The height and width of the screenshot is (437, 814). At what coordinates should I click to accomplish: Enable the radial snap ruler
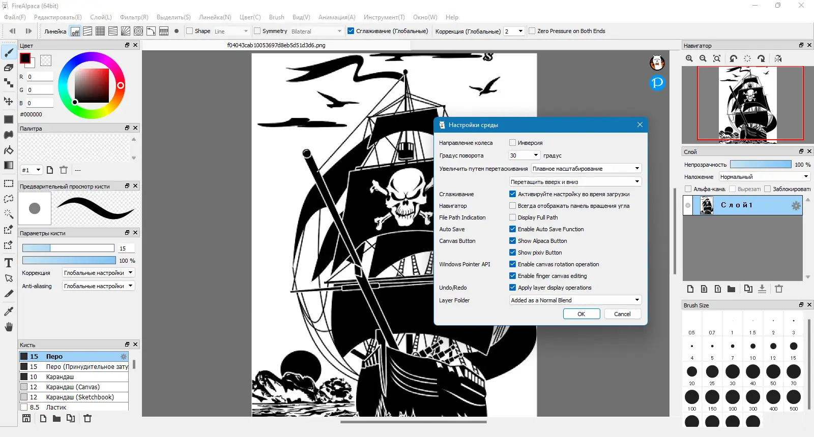[126, 31]
